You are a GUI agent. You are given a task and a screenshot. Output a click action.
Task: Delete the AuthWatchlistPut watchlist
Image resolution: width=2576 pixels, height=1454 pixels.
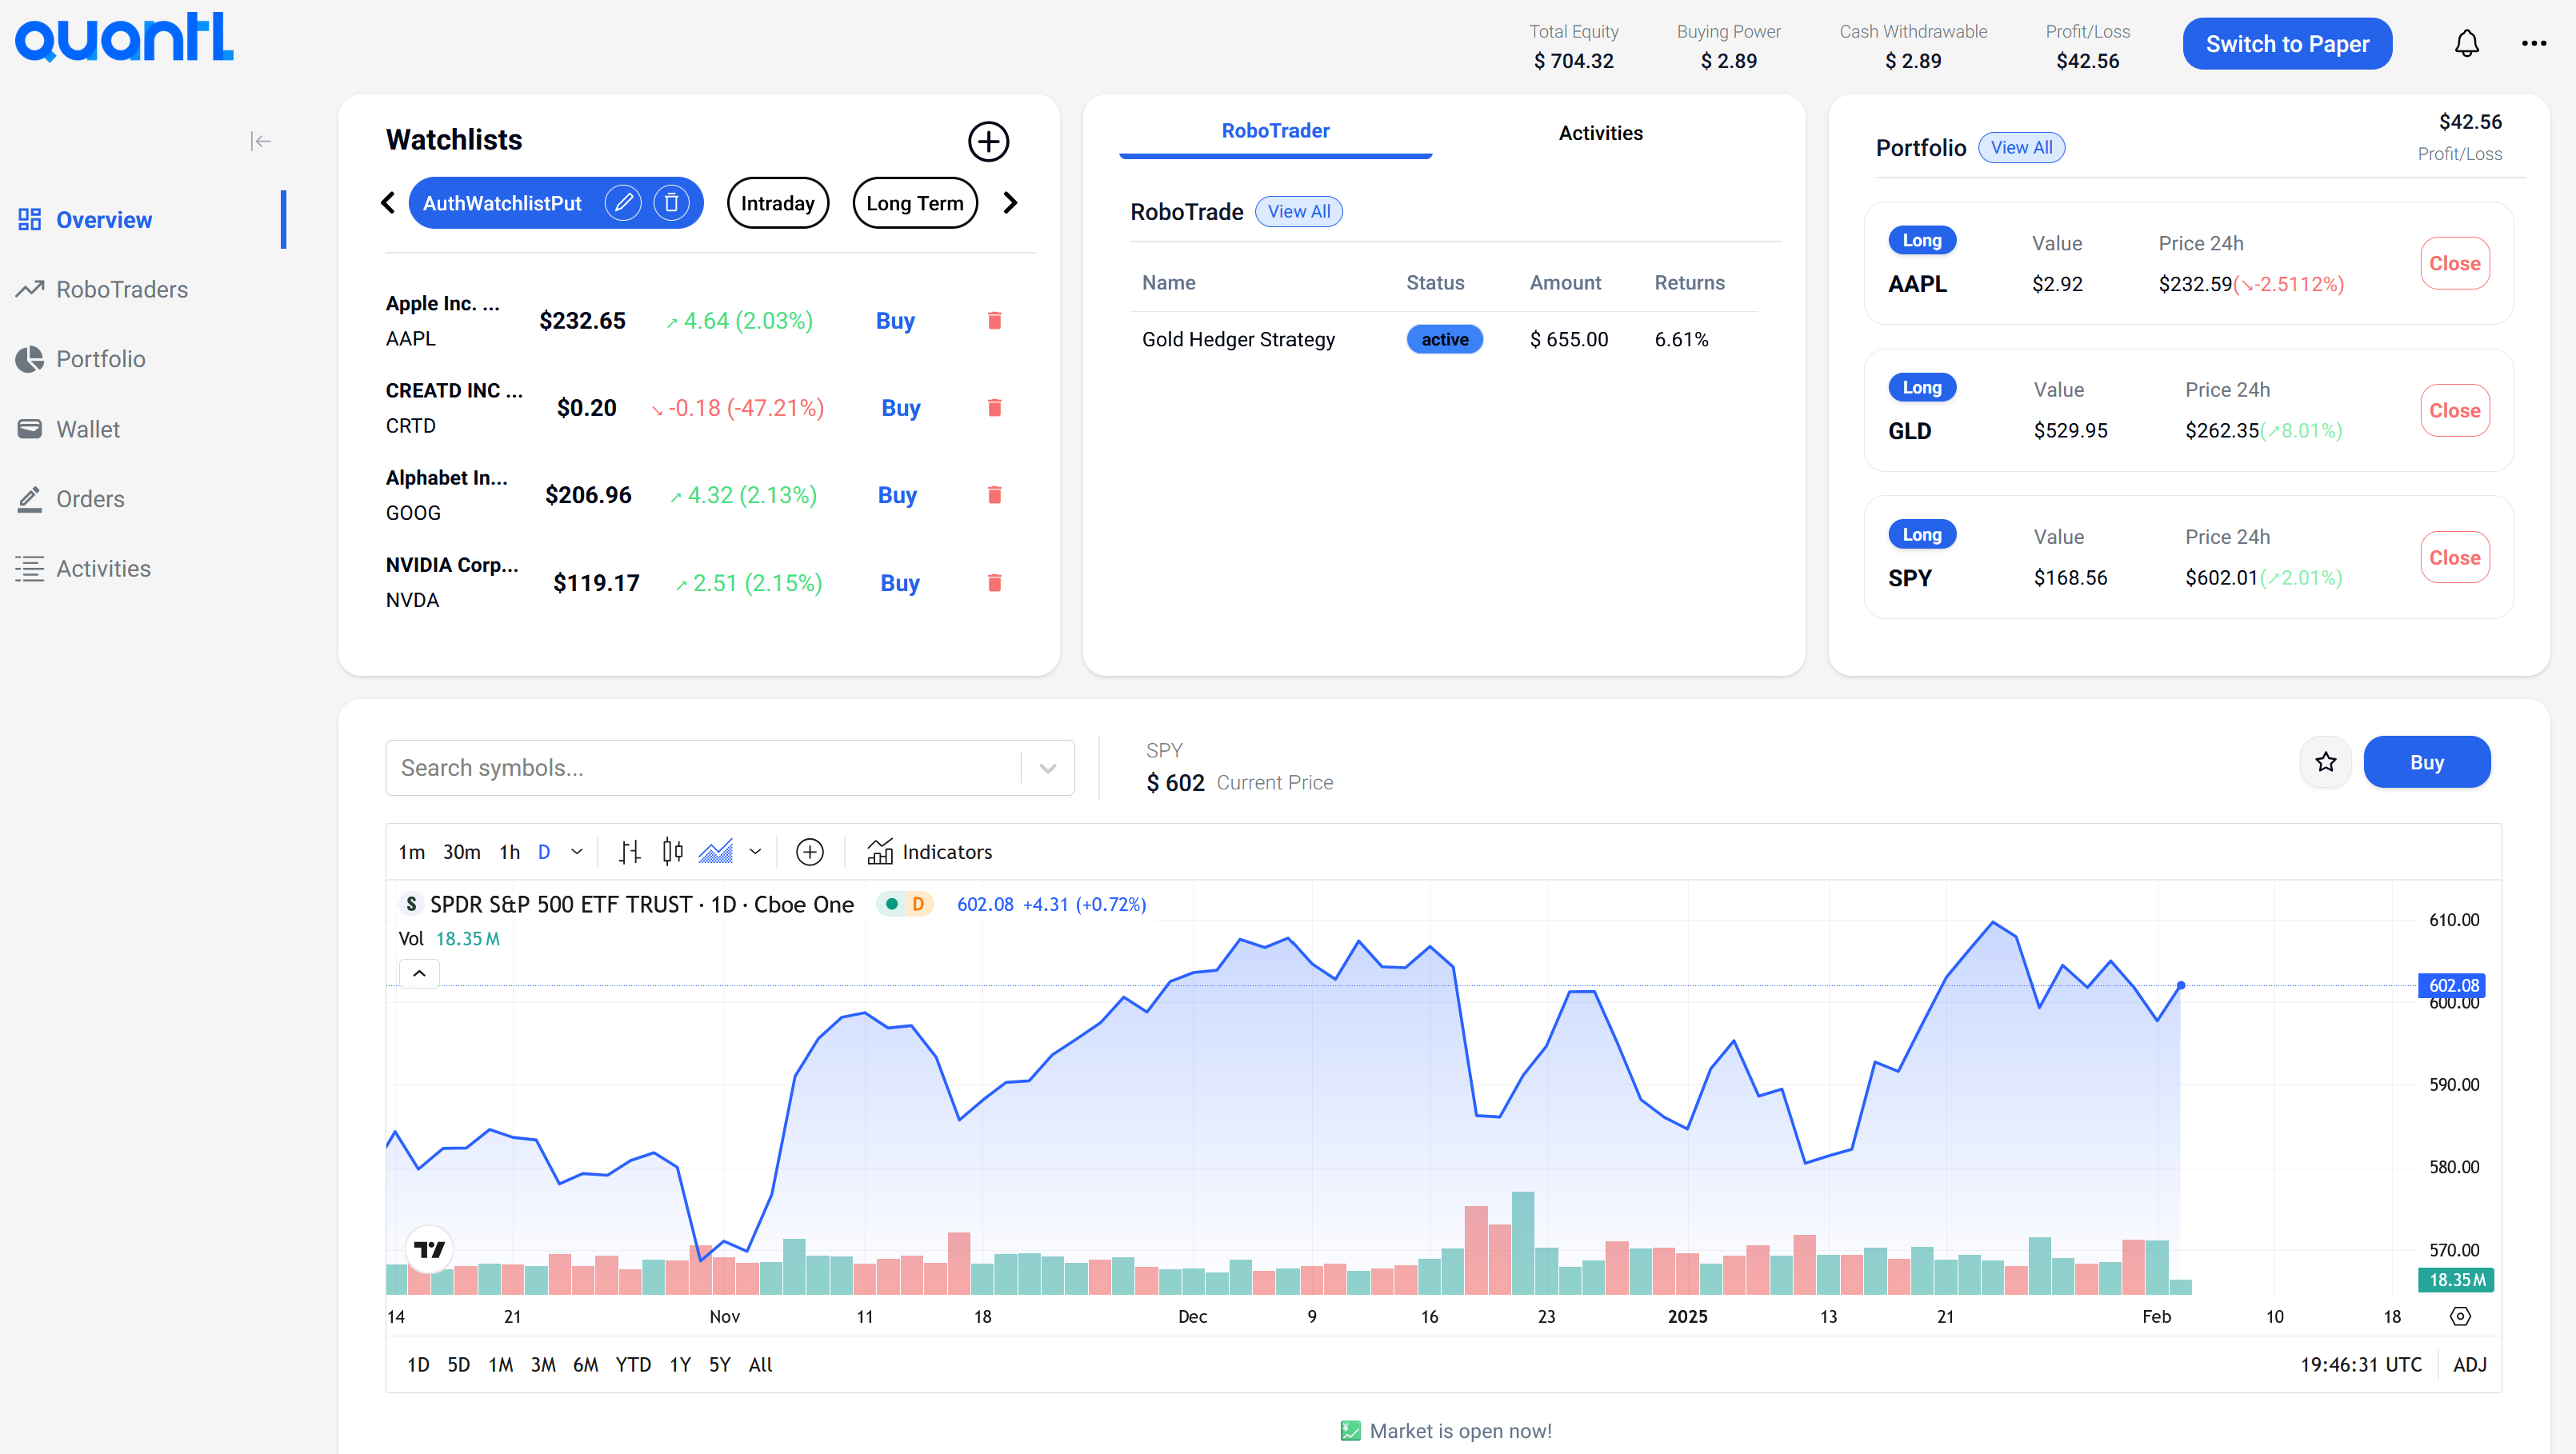(671, 203)
